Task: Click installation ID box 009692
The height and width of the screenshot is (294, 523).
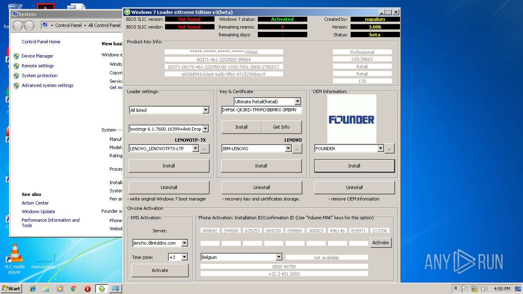Action: (x=210, y=231)
